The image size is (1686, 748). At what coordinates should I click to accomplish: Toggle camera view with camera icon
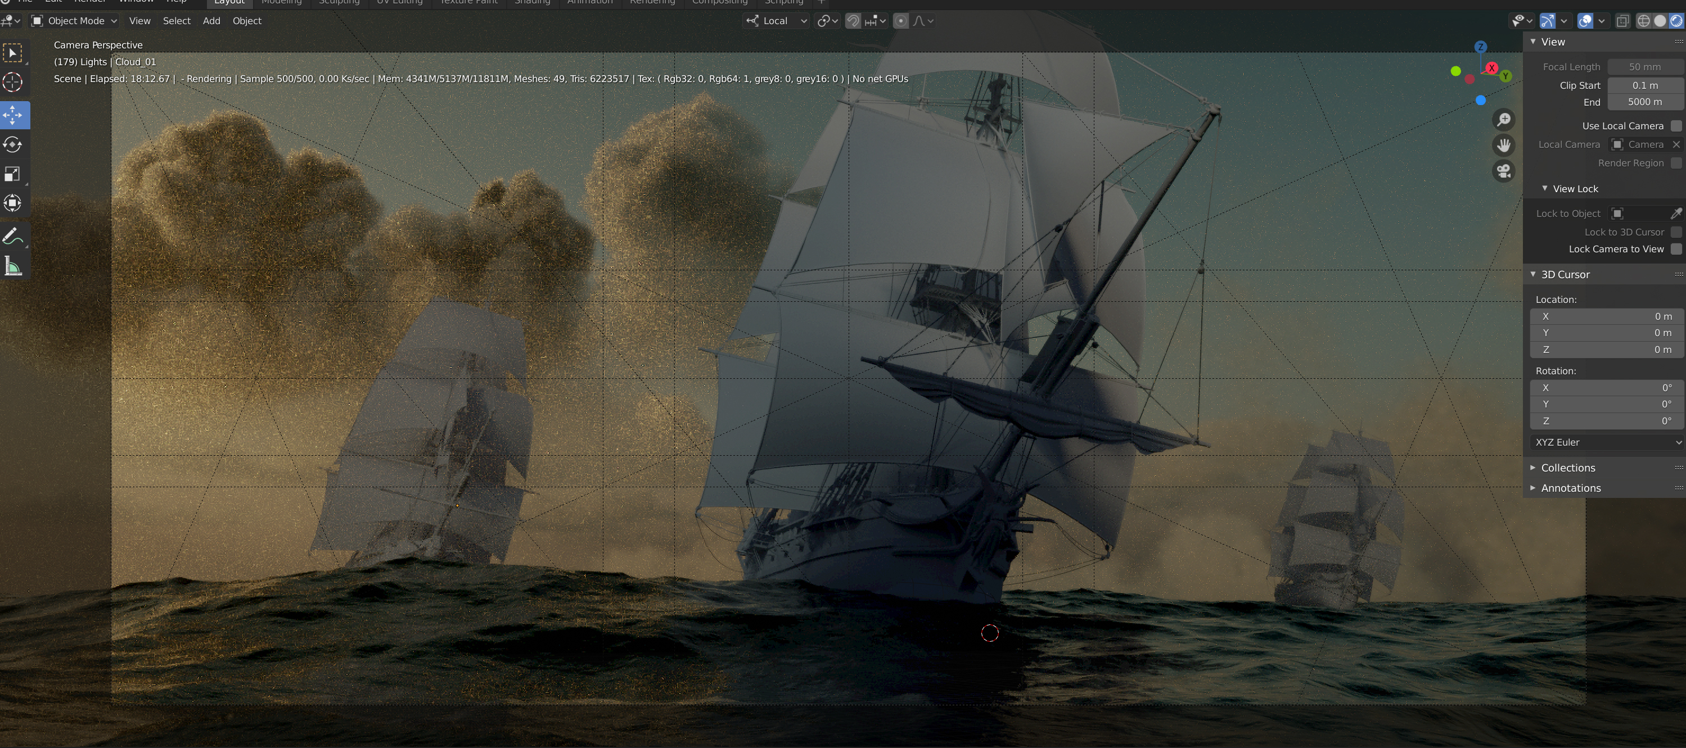coord(1503,171)
